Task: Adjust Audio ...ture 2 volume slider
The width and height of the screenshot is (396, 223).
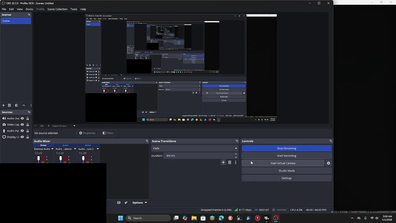Action: [83, 159]
